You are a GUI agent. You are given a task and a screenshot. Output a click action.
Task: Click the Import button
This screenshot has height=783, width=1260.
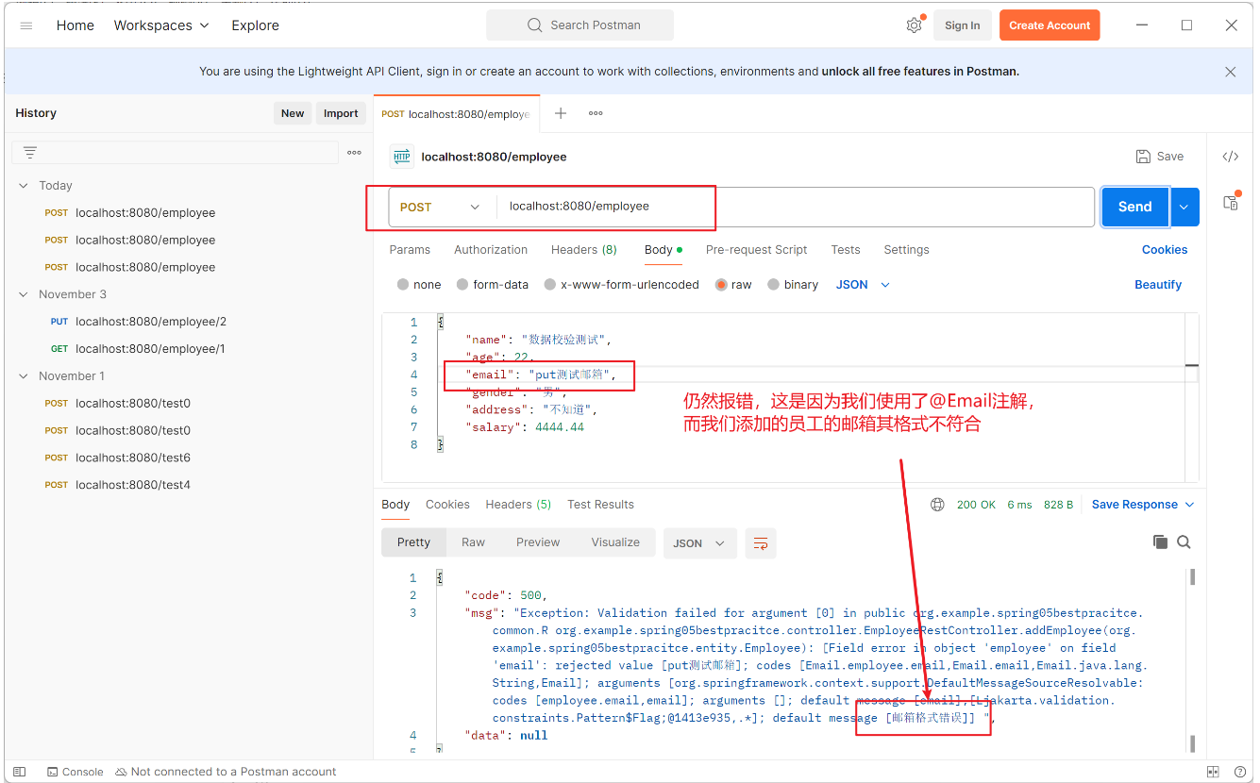[341, 113]
